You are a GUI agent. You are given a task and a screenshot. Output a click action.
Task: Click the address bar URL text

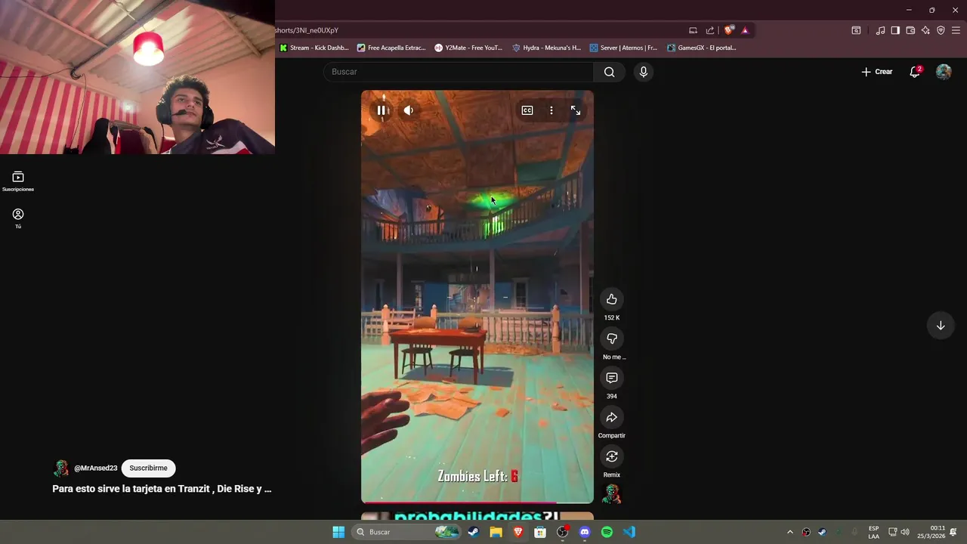pyautogui.click(x=307, y=30)
